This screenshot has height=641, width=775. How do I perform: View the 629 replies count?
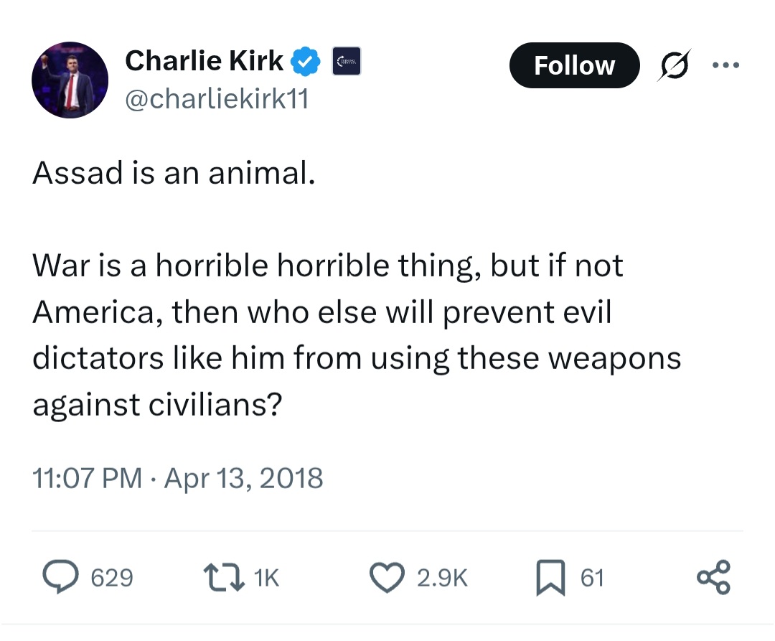(x=112, y=578)
